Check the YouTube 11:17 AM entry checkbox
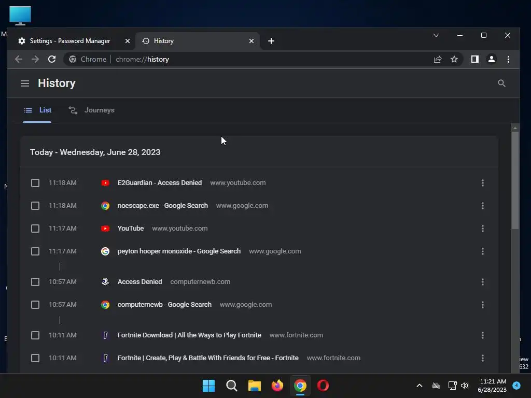 click(x=35, y=229)
